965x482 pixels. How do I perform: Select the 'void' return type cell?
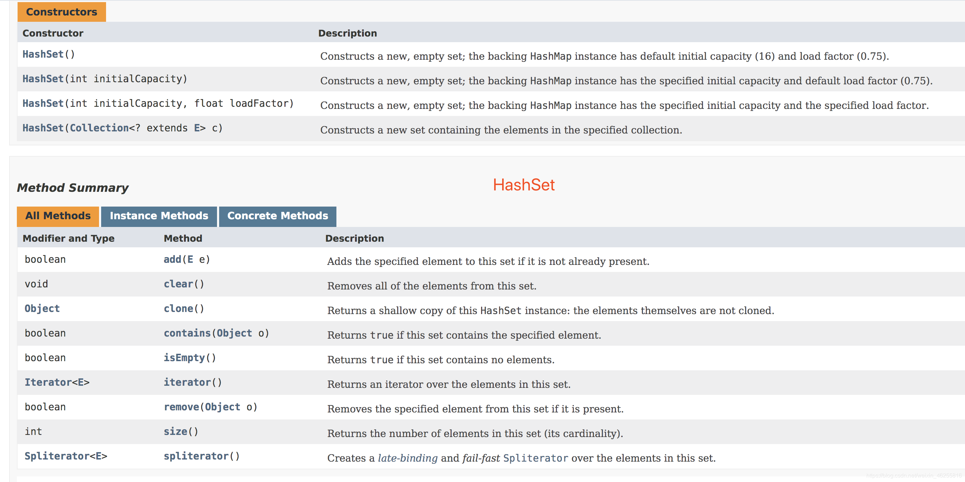36,284
